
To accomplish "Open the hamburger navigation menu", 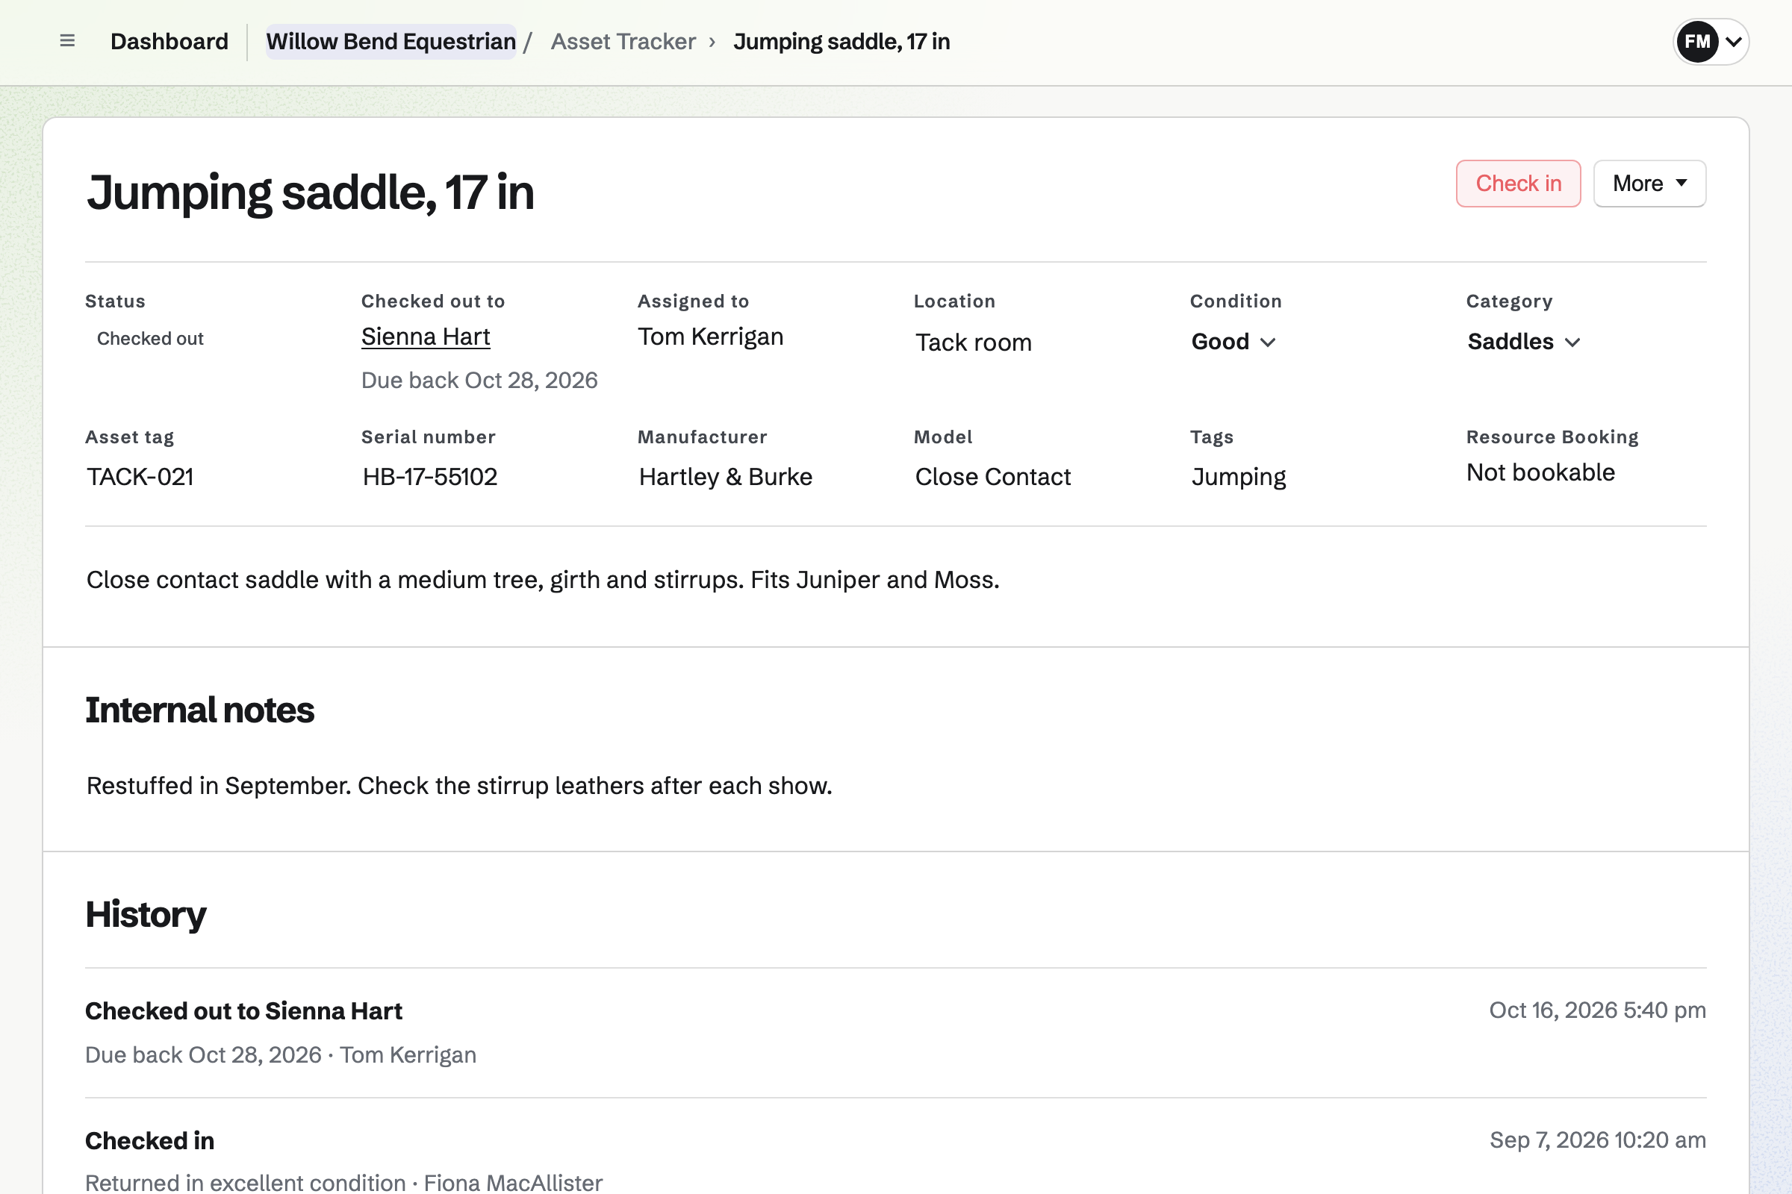I will (67, 41).
